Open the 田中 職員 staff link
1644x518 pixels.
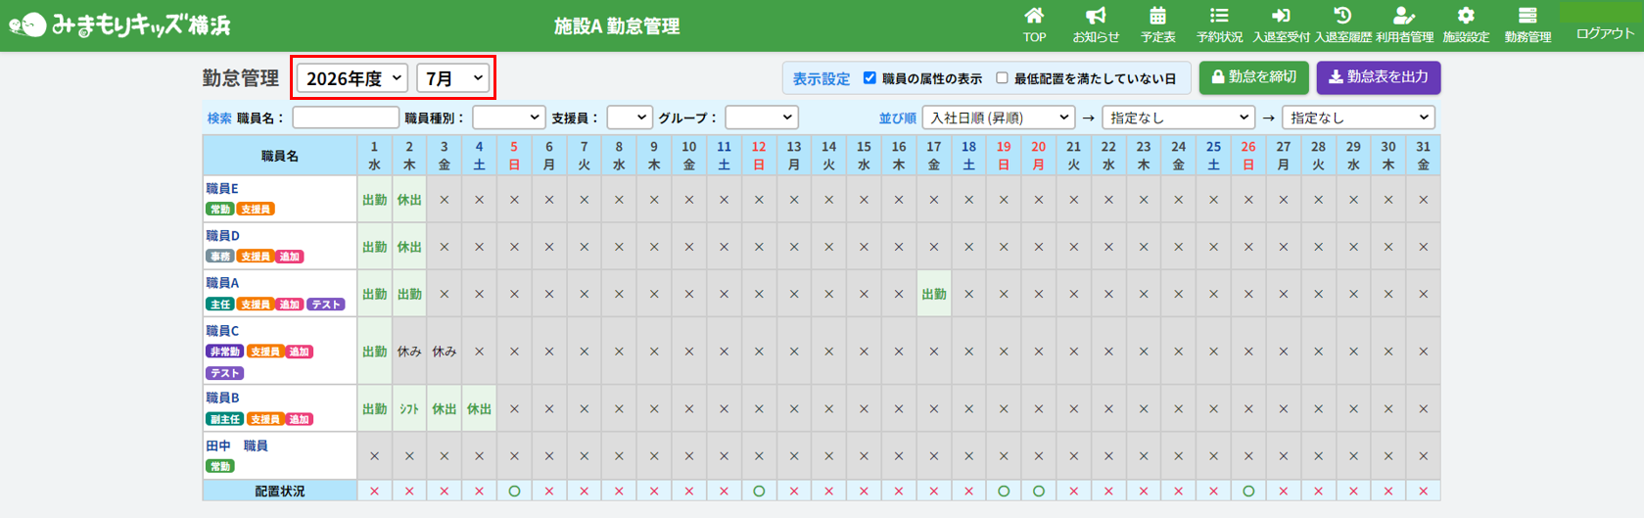click(237, 446)
